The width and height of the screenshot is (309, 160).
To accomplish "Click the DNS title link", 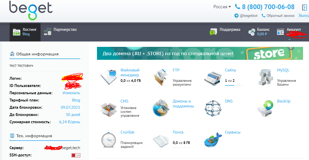I will (229, 101).
